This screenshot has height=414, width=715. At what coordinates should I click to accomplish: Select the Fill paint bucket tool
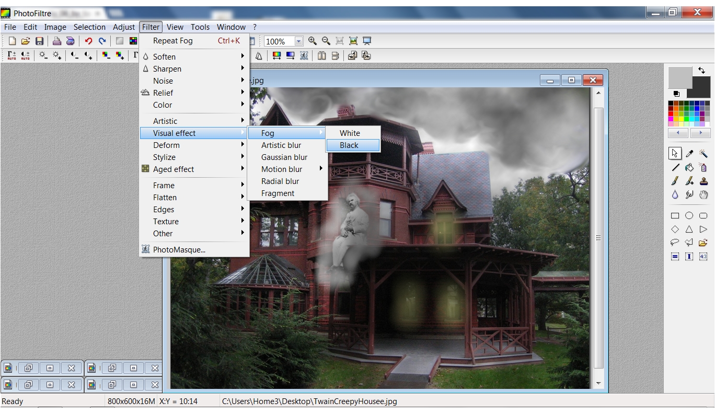click(689, 167)
